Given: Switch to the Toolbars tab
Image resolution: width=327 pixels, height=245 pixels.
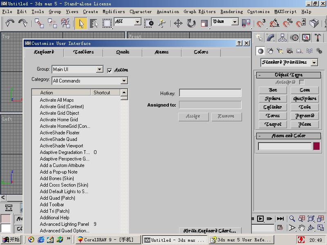Looking at the screenshot, I should coord(83,52).
